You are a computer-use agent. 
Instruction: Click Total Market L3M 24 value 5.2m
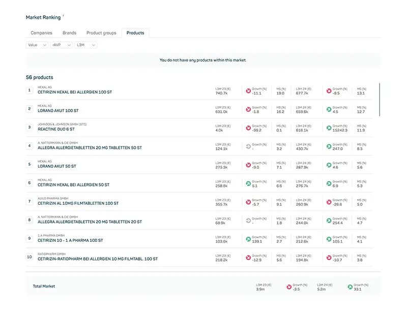(322, 289)
